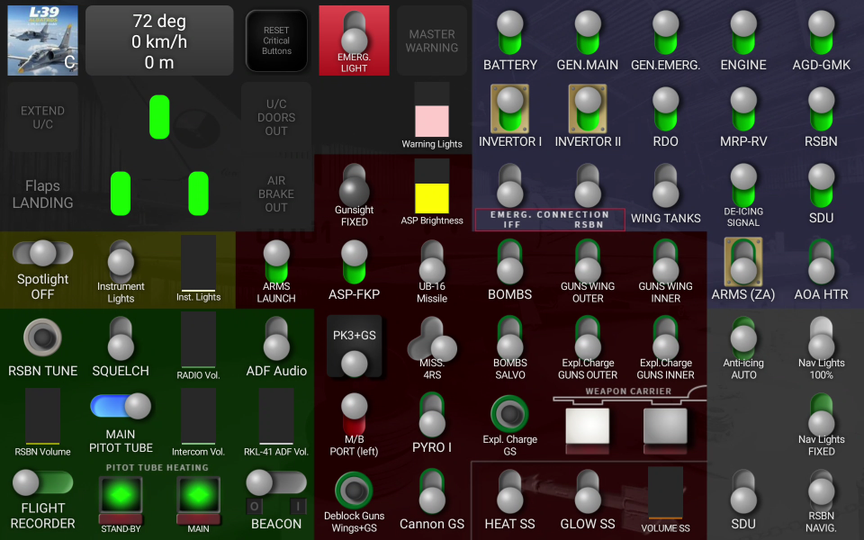
Task: Click the Warning Lights indicator
Action: pos(432,114)
